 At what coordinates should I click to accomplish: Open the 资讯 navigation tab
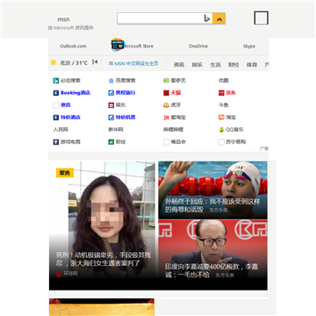point(179,65)
